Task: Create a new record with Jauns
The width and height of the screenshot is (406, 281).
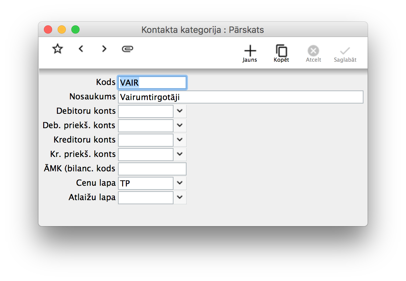Action: pyautogui.click(x=250, y=53)
